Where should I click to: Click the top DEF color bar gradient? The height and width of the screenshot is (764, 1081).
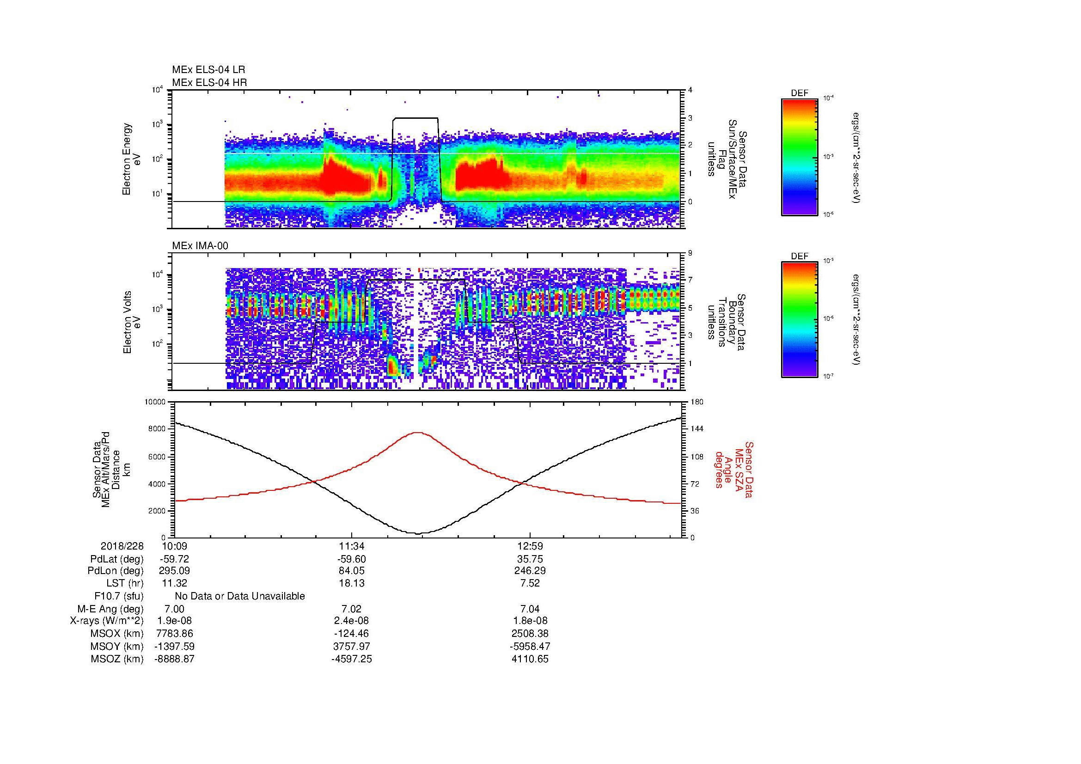point(800,157)
